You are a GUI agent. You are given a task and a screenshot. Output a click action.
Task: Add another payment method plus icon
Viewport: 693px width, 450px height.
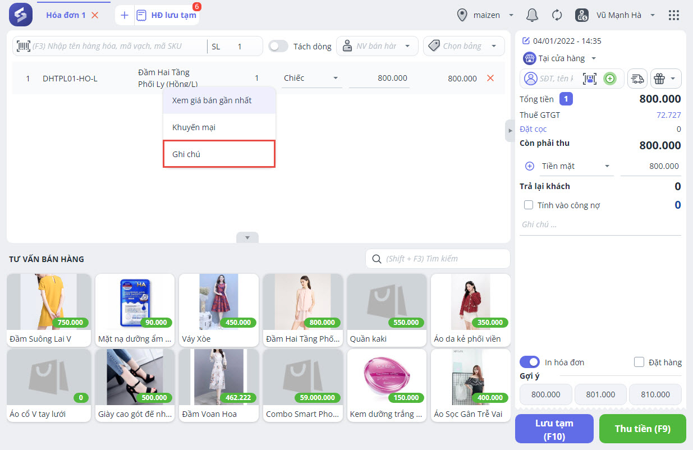point(529,166)
